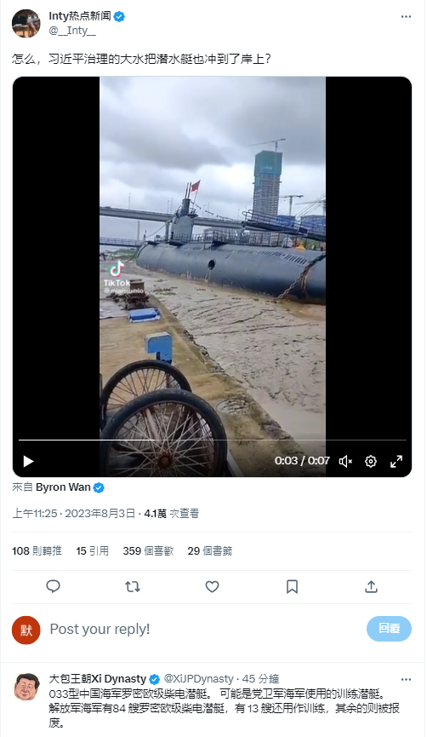Screen dimensions: 427x737
Task: Play the submarine video
Action: (x=29, y=461)
